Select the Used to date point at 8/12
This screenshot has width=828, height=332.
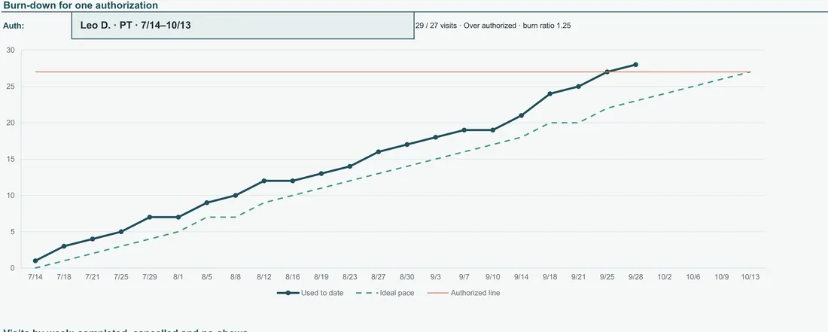pyautogui.click(x=264, y=181)
